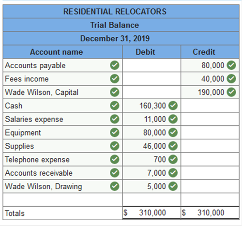Select the blank account name row above Totals
242x226 pixels.
pyautogui.click(x=63, y=200)
